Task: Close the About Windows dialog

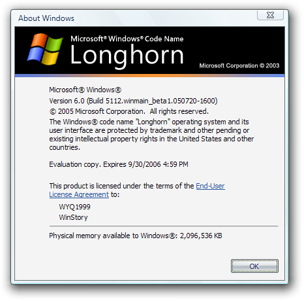Action: (270, 15)
